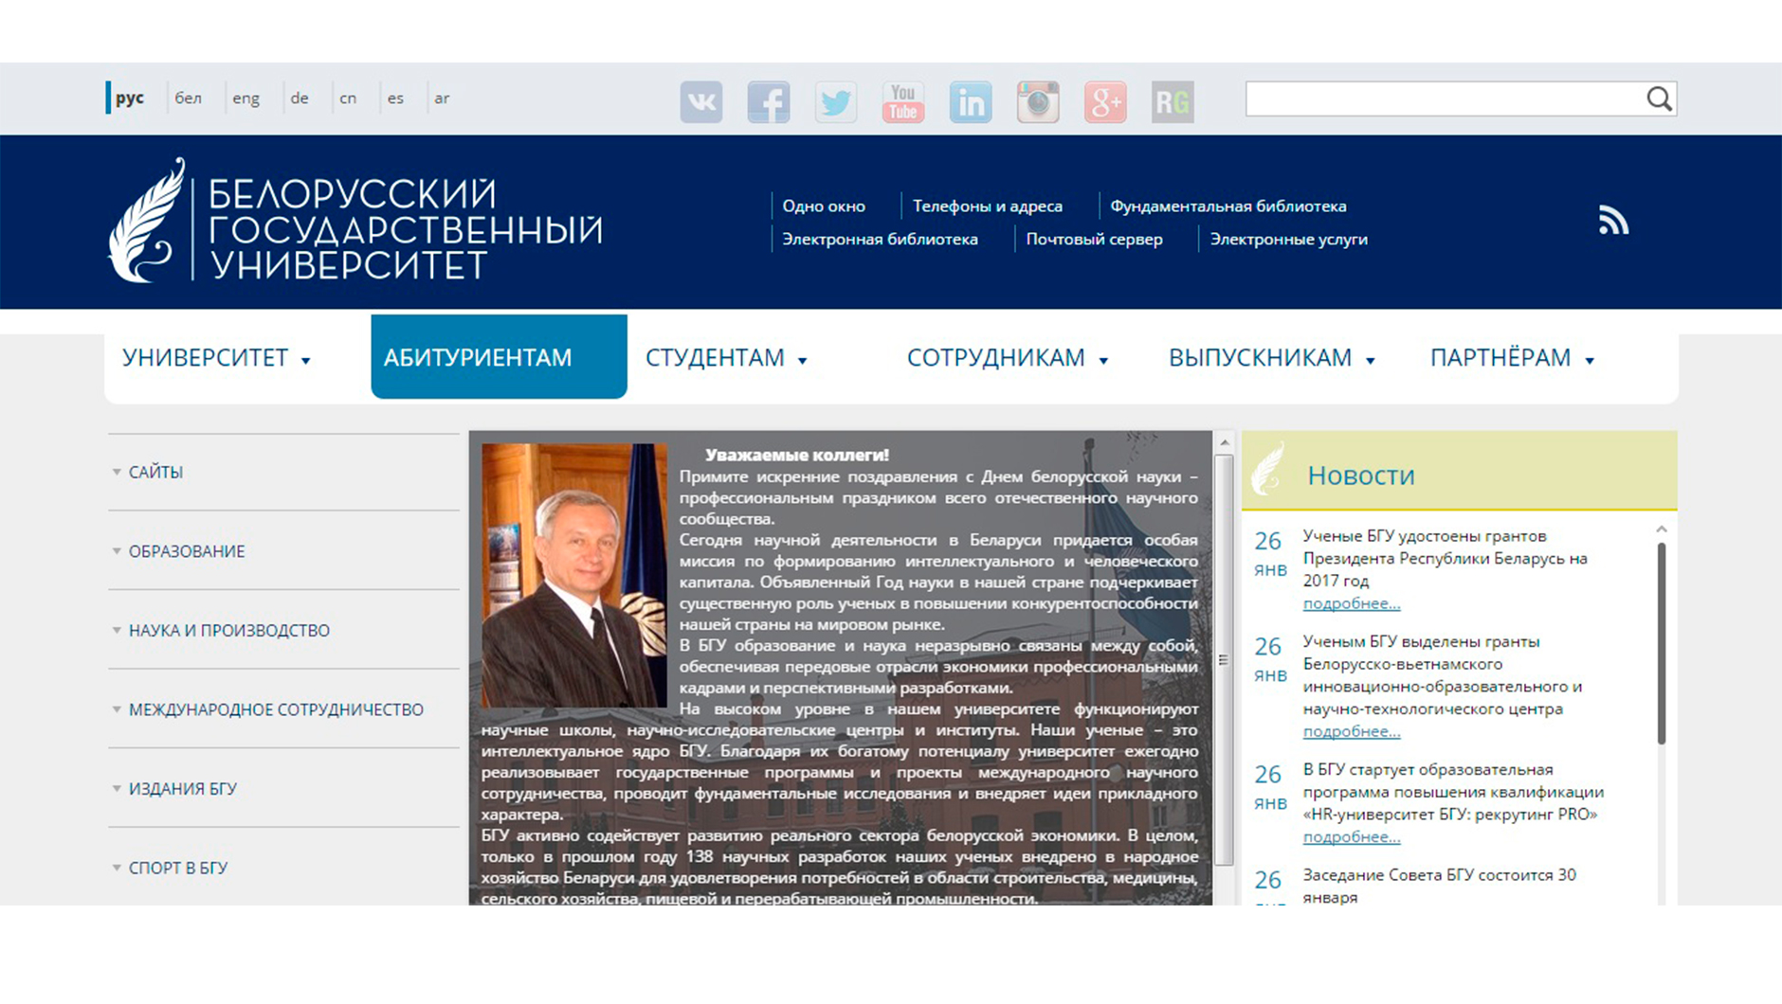
Task: Open the СТУДЕНТАМ menu
Action: click(x=715, y=357)
